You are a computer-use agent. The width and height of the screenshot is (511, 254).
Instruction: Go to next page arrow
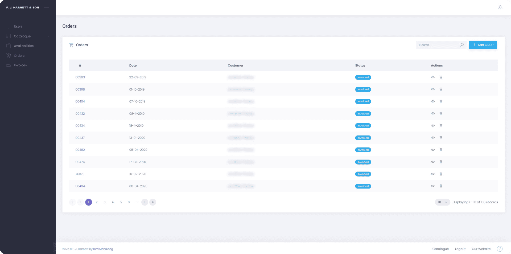coord(145,202)
